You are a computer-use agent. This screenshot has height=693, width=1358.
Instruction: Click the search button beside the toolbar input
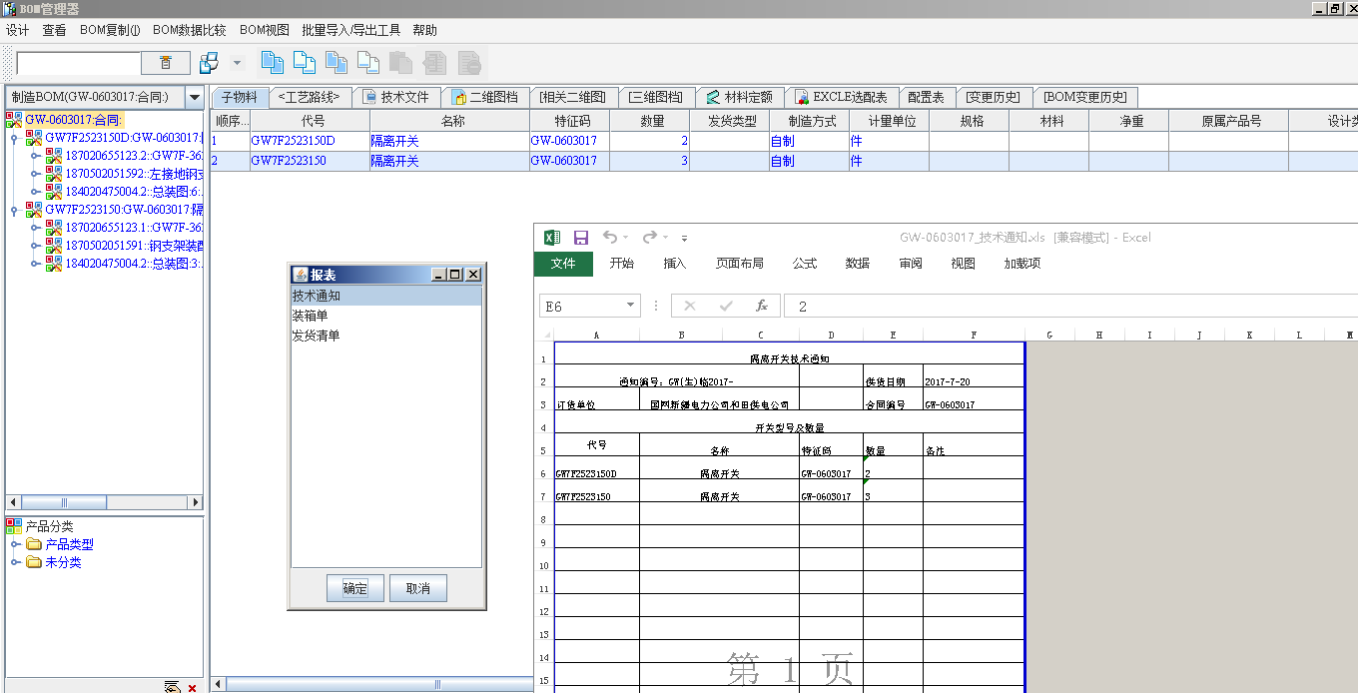tap(166, 63)
